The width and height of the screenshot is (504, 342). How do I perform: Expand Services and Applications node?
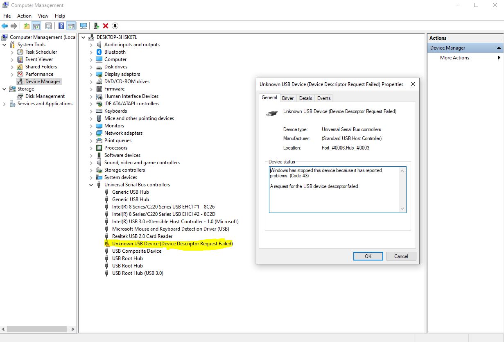pos(5,104)
